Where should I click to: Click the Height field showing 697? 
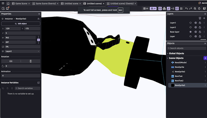click(20, 42)
